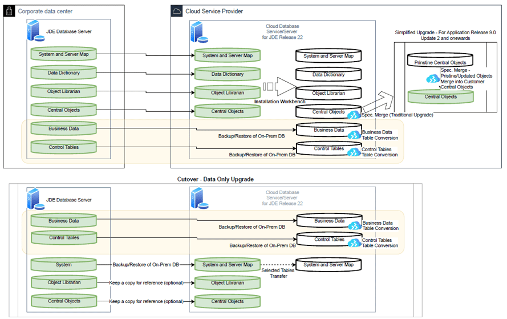Select white System and Server Map cylinder in Cloud Service Provider

click(328, 56)
